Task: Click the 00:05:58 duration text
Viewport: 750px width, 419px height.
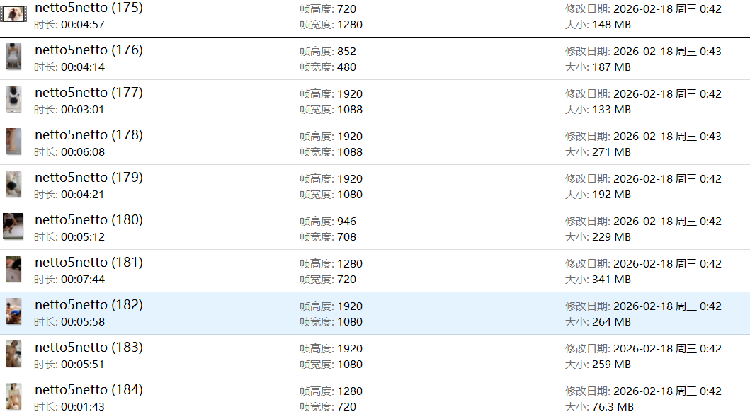Action: click(x=82, y=322)
